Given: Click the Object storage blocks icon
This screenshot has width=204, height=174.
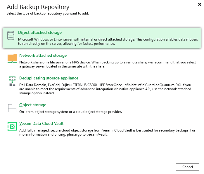Looking at the screenshot, I should tap(12, 108).
